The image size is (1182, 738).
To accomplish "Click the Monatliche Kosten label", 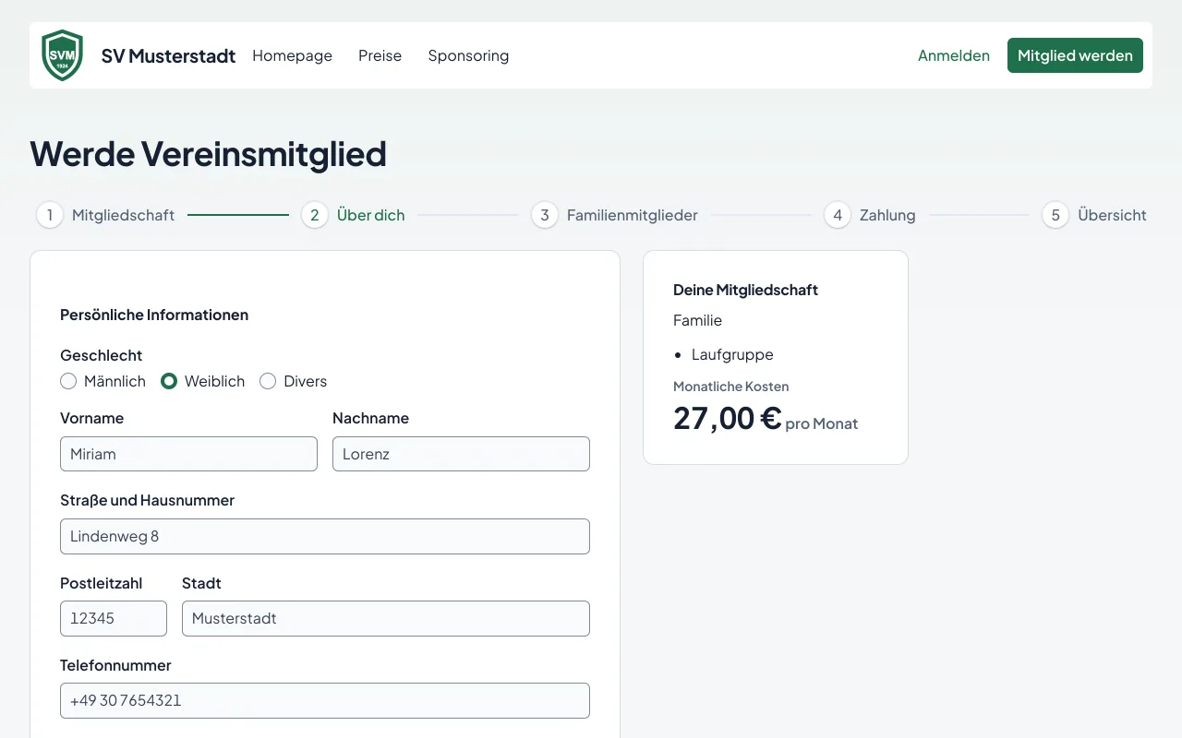I will (x=731, y=387).
